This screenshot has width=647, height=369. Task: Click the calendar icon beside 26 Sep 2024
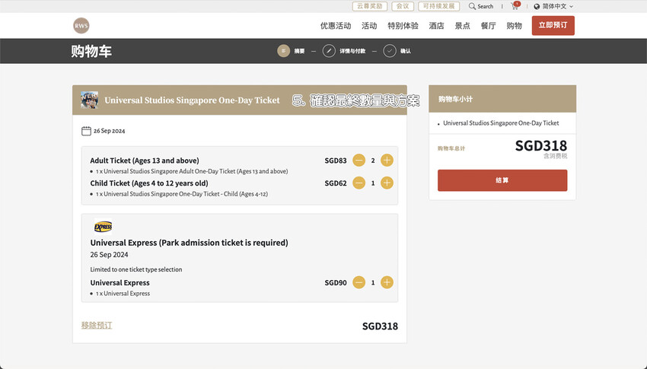(86, 131)
